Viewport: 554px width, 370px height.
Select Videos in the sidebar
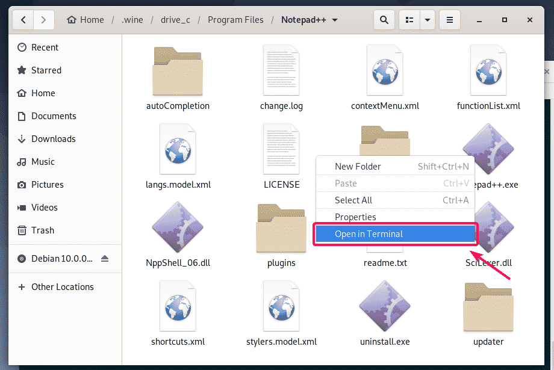(x=66, y=207)
